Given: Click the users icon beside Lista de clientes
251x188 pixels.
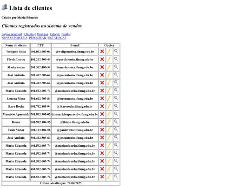Looking at the screenshot, I should (5, 7).
